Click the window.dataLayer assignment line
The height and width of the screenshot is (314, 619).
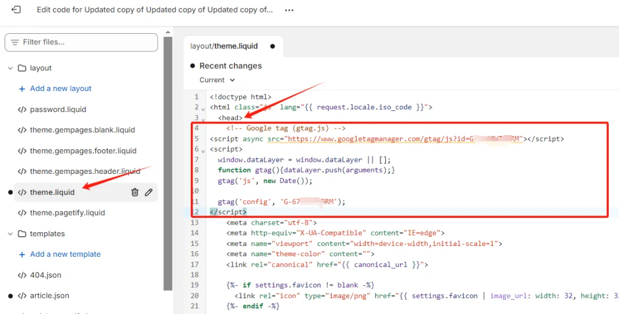point(304,160)
